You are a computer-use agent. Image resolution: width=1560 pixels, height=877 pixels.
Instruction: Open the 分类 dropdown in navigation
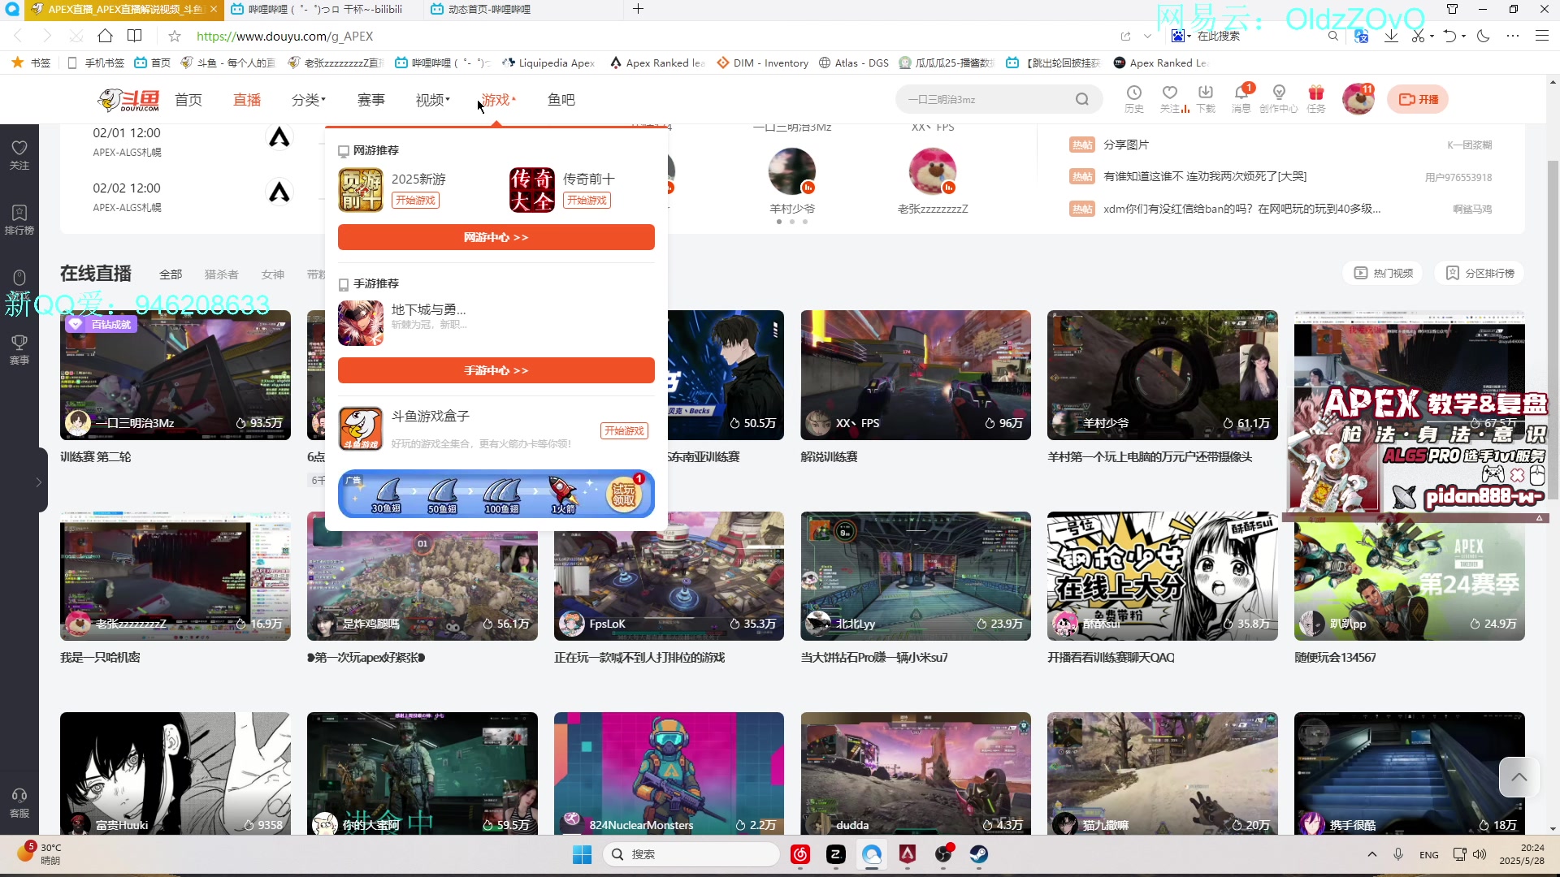(x=309, y=100)
